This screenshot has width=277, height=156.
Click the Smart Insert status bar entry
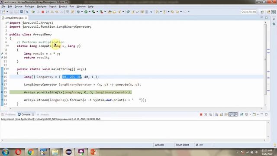point(182,145)
